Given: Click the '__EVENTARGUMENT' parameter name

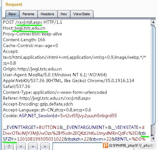Looking at the screenshot, I should [x=84, y=127].
